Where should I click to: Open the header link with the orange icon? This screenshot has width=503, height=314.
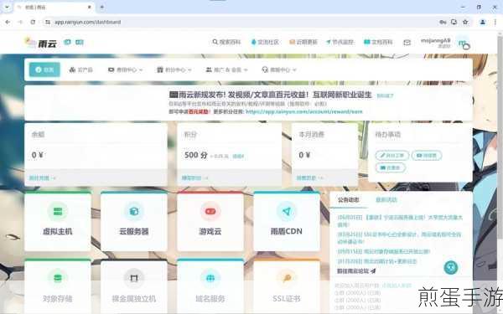303,42
